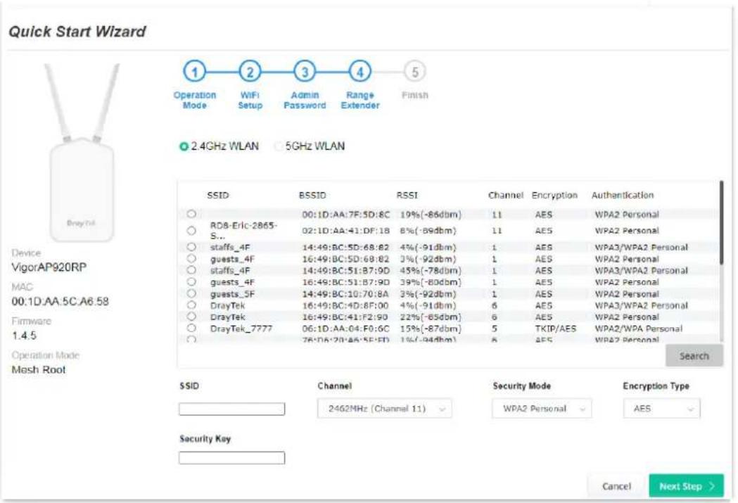Select the RD8-Eric-2865 network radio button
The image size is (738, 503).
(x=191, y=231)
